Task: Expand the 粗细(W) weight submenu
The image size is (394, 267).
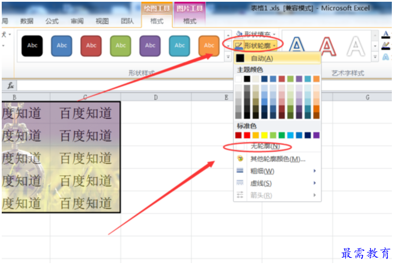Action: 277,171
